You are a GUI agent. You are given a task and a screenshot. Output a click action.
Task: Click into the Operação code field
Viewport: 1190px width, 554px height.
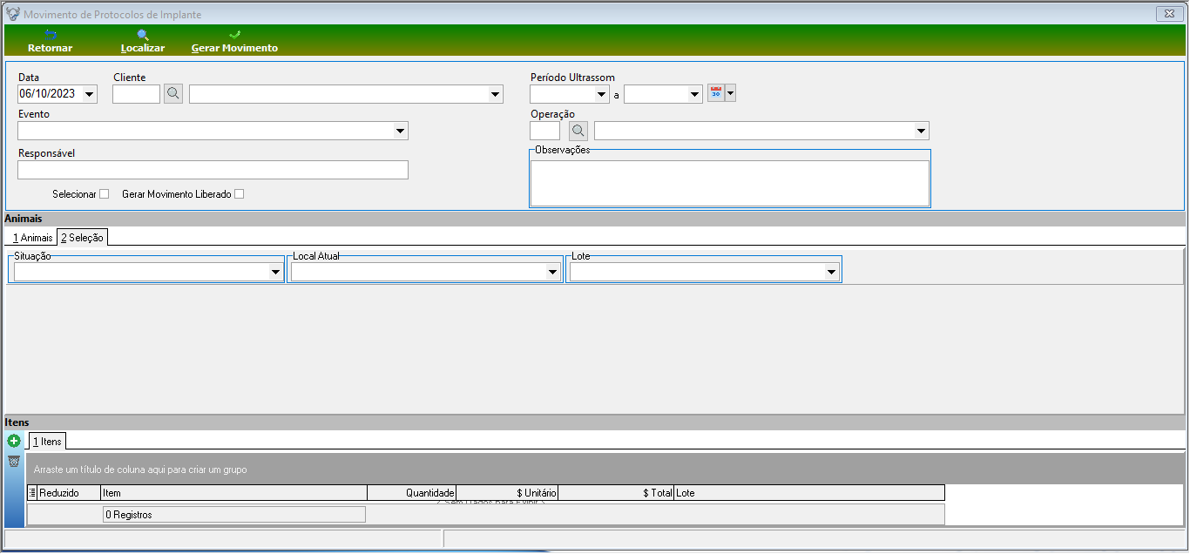tap(545, 131)
